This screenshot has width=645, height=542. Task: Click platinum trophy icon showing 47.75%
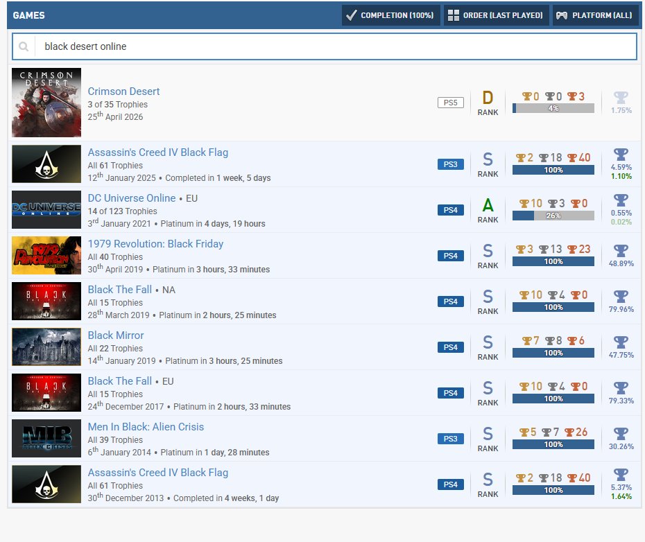[x=621, y=342]
